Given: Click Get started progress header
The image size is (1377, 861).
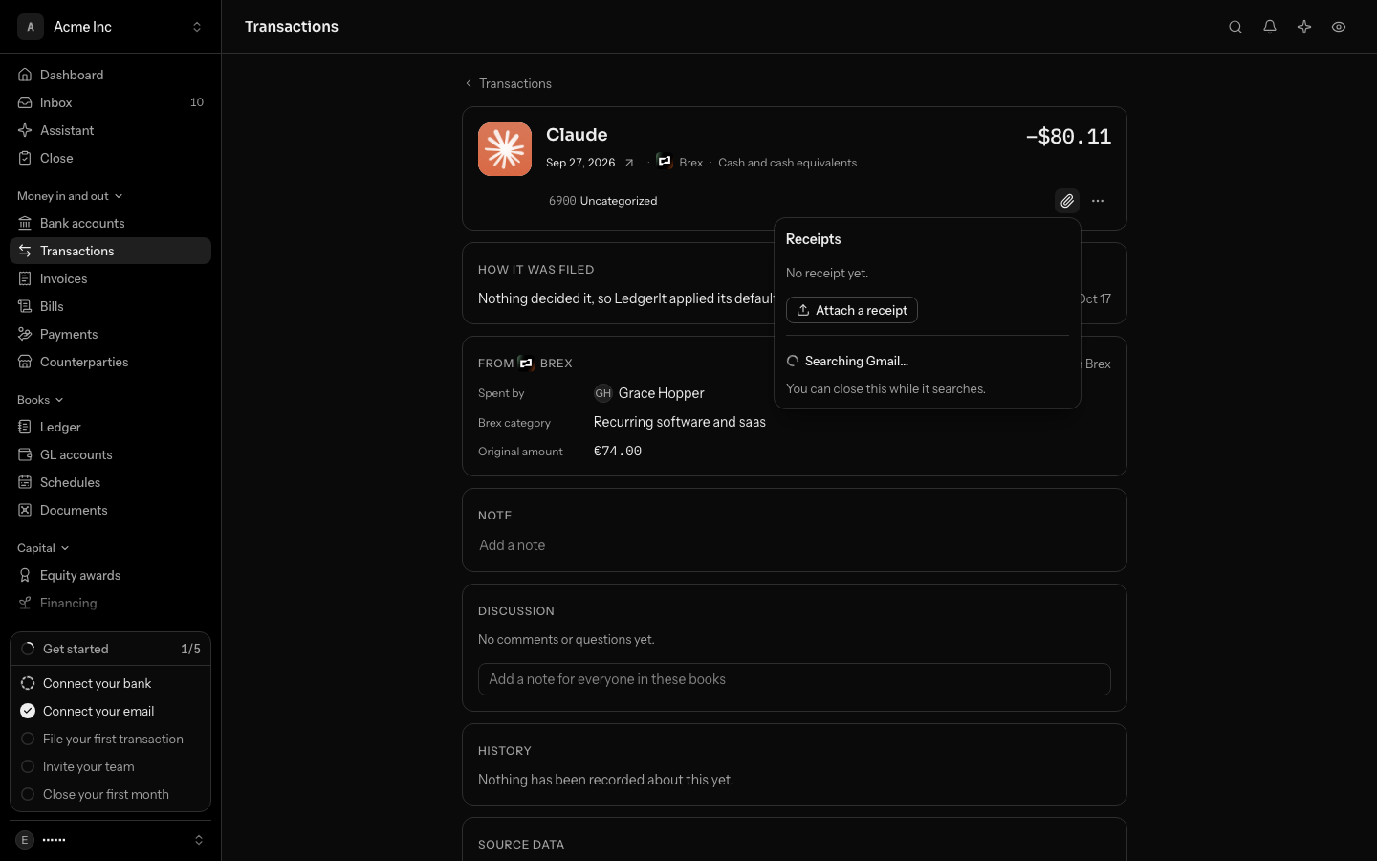Looking at the screenshot, I should (x=110, y=649).
